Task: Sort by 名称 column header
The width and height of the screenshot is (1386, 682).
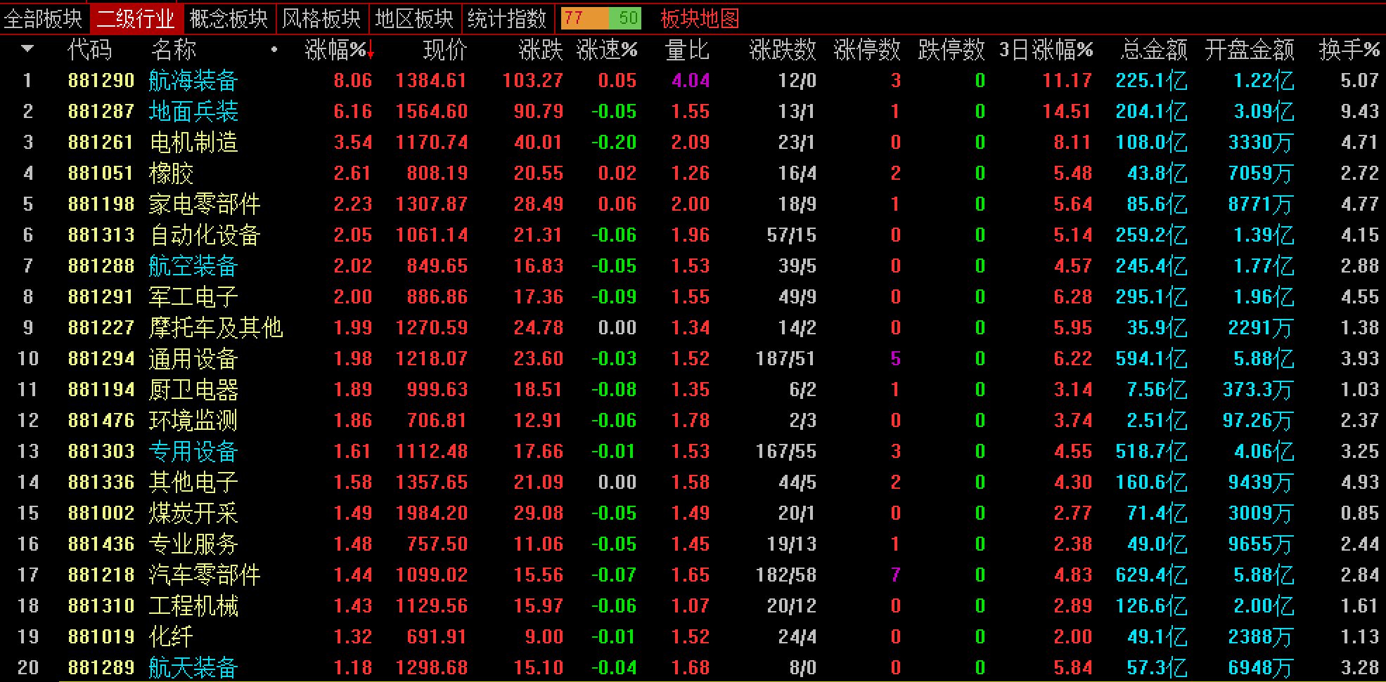Action: pos(174,49)
